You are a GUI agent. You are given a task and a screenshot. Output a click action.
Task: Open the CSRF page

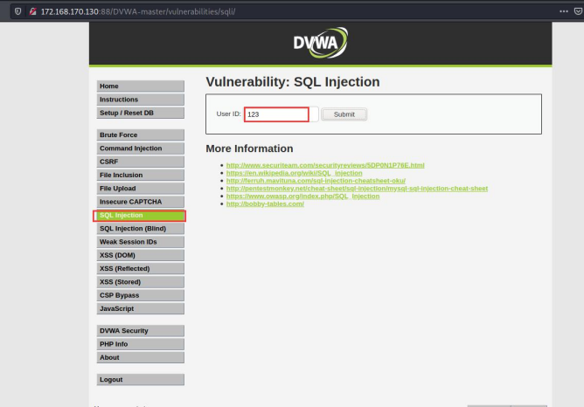tap(141, 162)
